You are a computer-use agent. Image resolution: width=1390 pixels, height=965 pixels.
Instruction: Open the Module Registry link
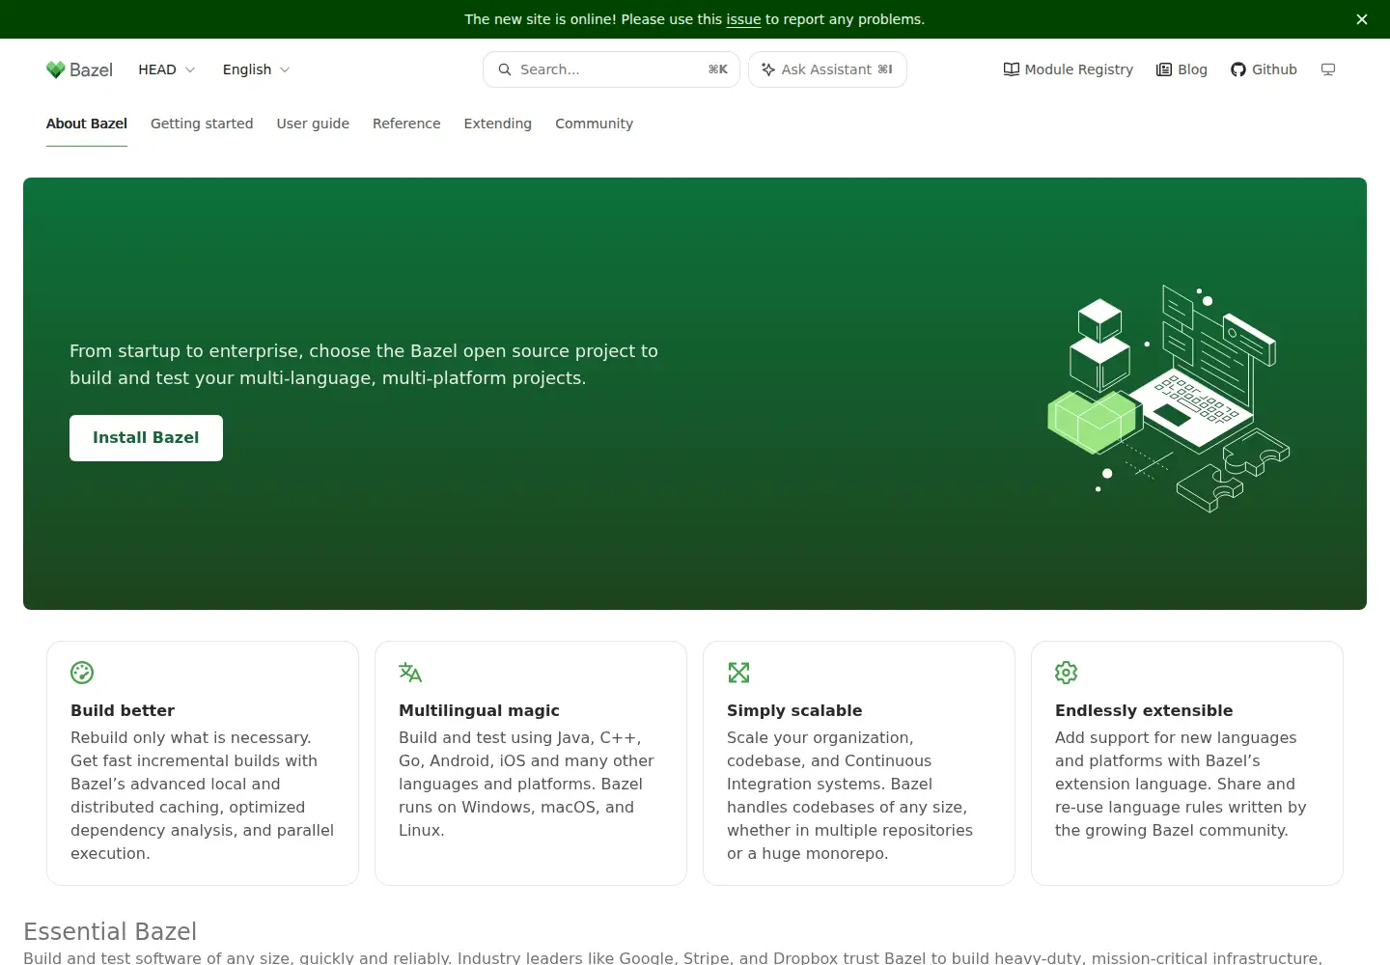1069,69
